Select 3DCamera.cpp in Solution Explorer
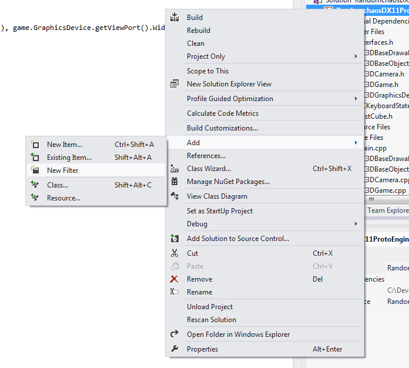The image size is (409, 368). [387, 180]
